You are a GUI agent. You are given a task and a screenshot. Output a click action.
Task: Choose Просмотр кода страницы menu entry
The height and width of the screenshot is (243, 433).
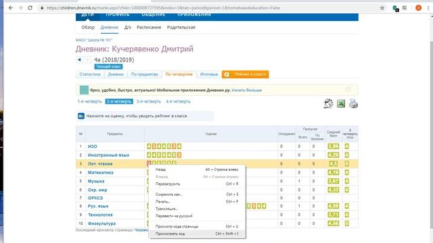(x=197, y=226)
